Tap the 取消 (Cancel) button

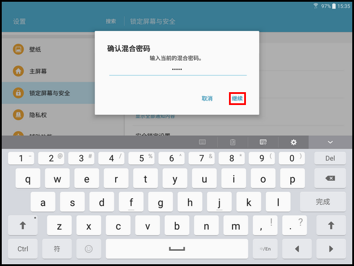pyautogui.click(x=207, y=99)
